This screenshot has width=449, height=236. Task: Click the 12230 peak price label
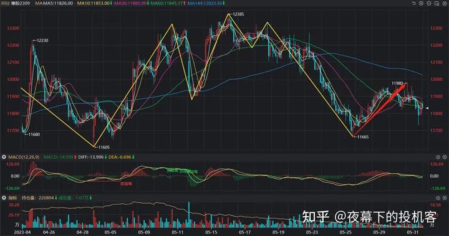click(x=42, y=40)
